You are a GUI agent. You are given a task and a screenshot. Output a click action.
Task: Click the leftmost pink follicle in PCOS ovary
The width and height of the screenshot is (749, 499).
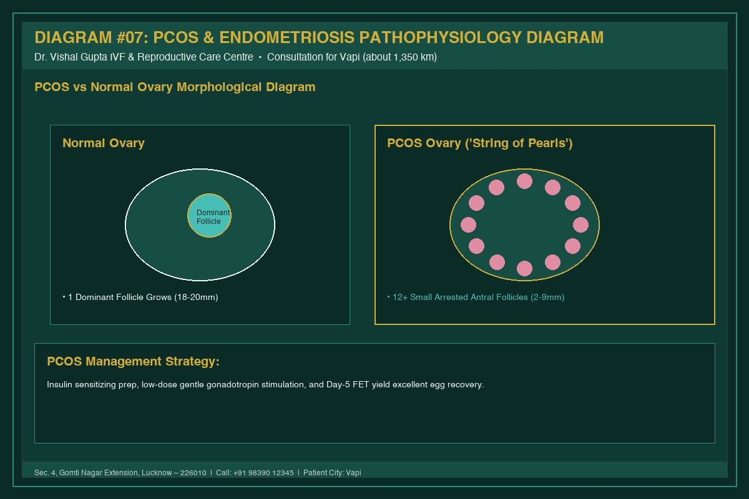468,225
